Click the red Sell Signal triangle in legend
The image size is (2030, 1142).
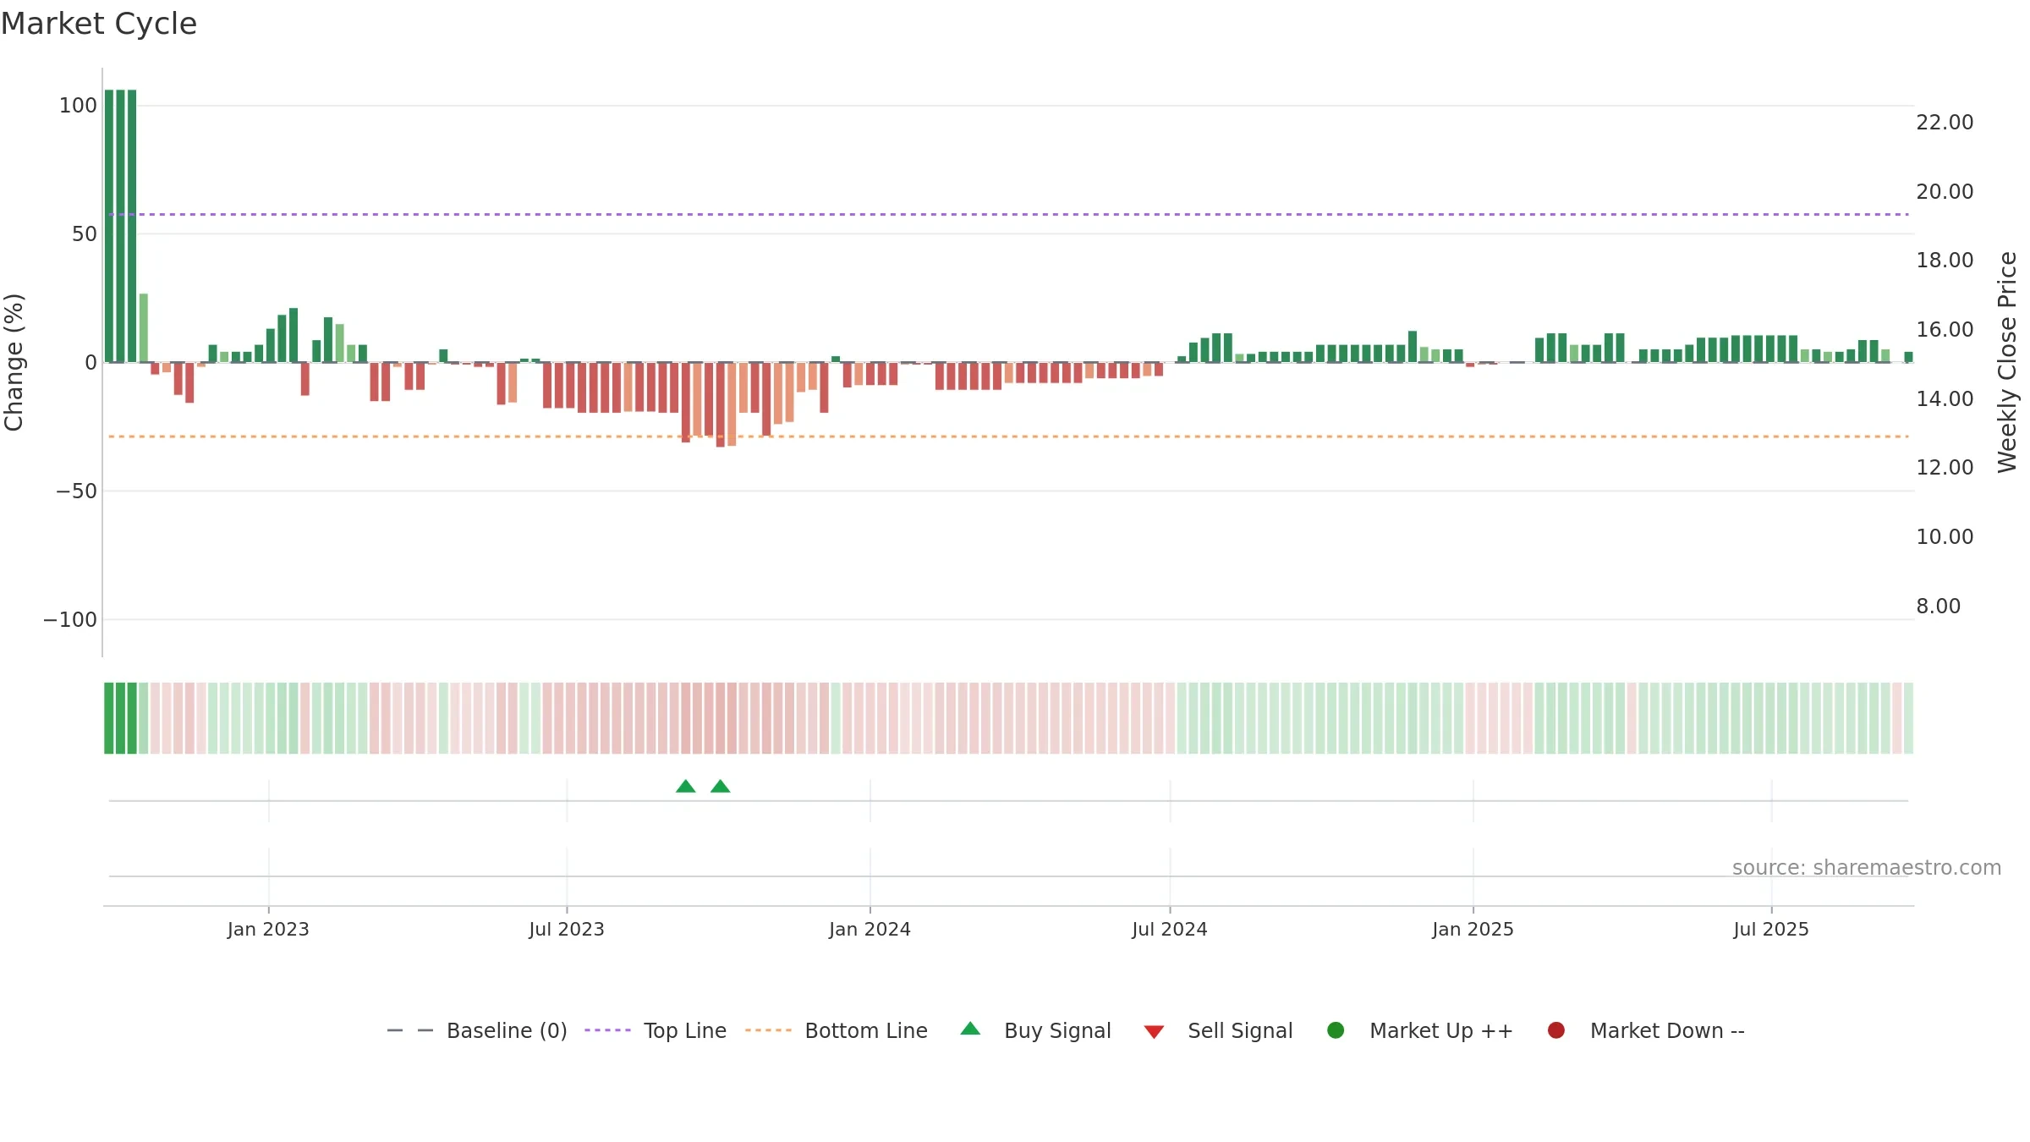(1154, 1032)
